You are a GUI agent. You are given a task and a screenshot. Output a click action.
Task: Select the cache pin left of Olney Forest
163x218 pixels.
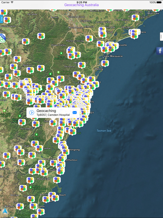point(77,55)
